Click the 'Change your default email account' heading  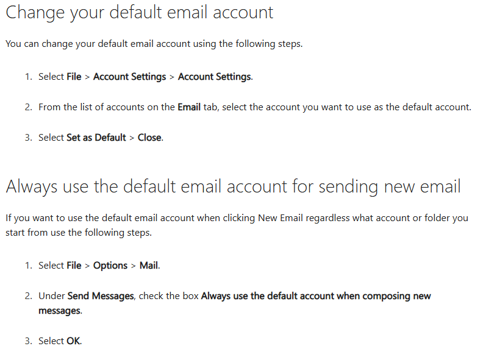(139, 13)
